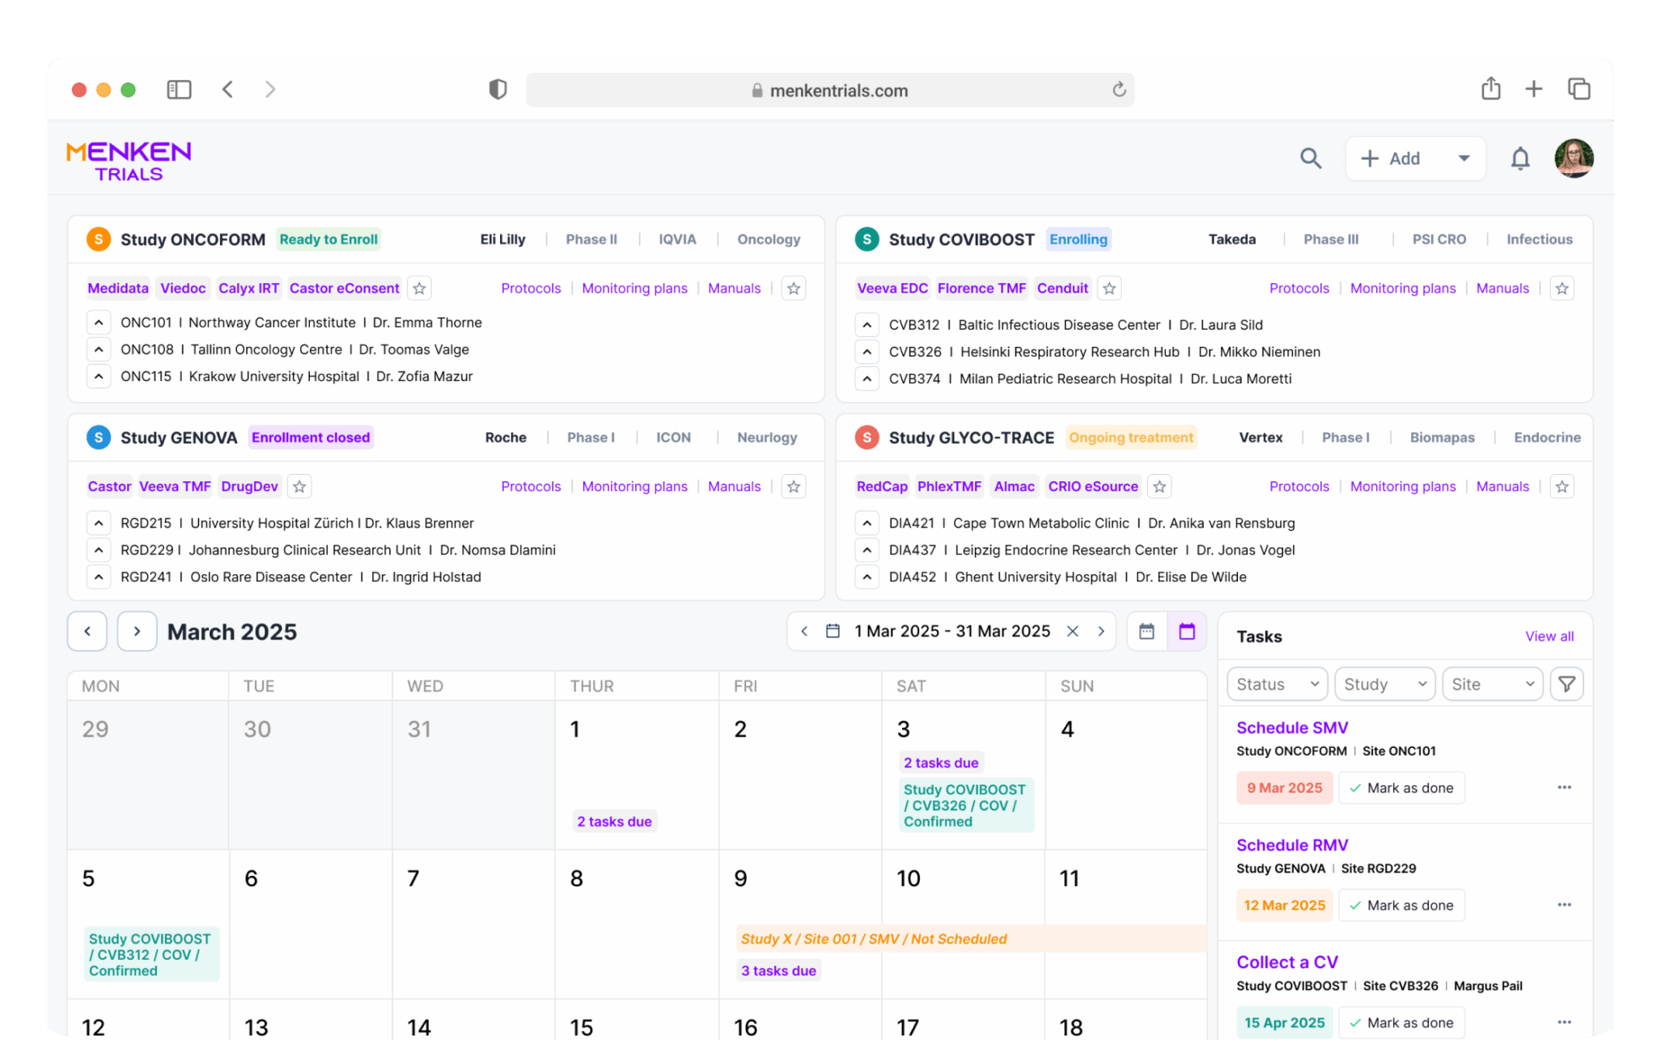This screenshot has height=1040, width=1657.
Task: Switch to the month calendar view icon
Action: [x=1186, y=632]
